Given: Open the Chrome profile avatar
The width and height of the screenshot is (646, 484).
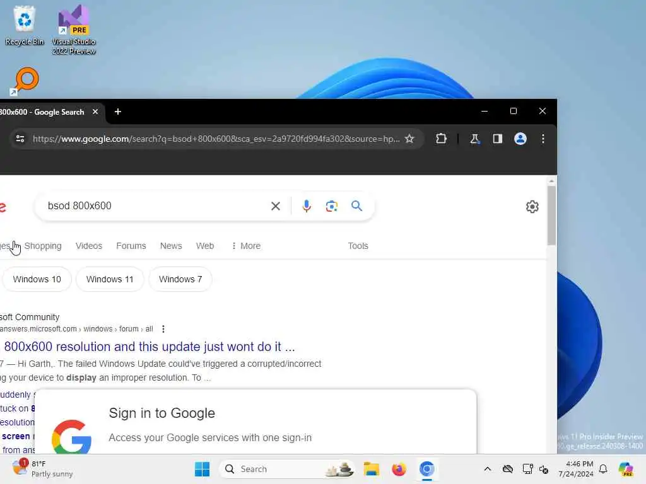Looking at the screenshot, I should tap(520, 139).
